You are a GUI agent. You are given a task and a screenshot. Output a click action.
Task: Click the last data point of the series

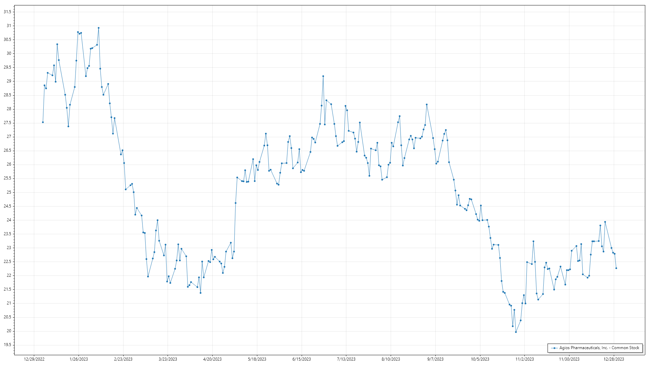[616, 268]
